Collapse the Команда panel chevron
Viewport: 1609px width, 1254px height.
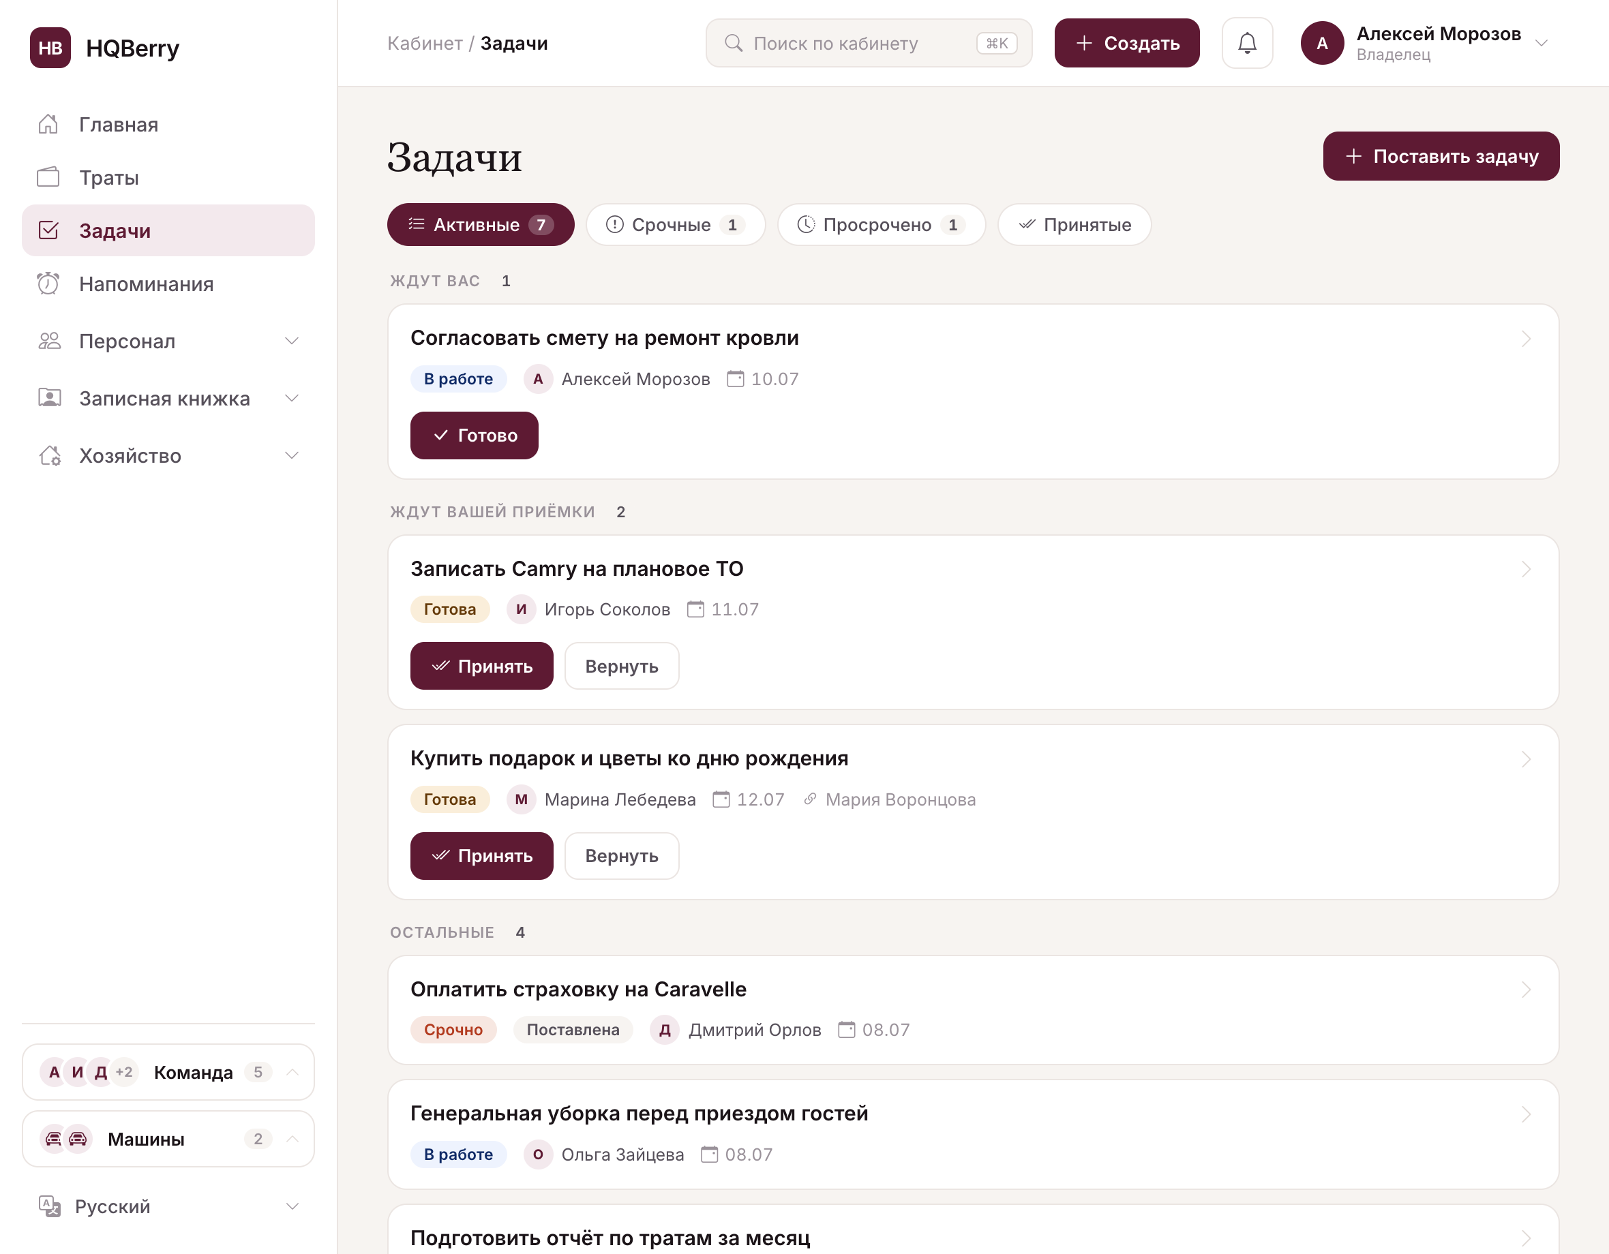(x=292, y=1072)
